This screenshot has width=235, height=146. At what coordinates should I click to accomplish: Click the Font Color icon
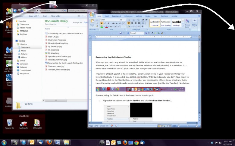107,27
